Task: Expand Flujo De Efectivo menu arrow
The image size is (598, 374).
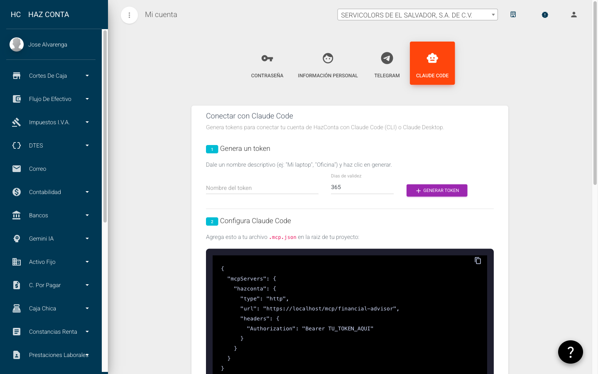Action: tap(87, 99)
